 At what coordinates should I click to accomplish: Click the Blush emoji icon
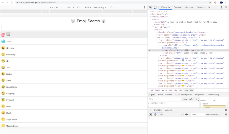(3, 113)
